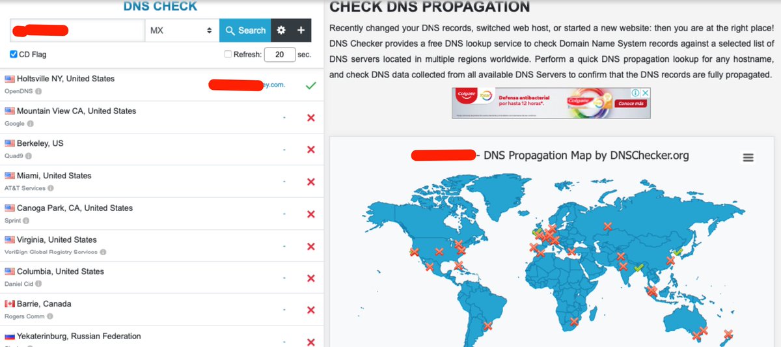The image size is (781, 347).
Task: Select the Canoga Park, CA, United States text
Action: point(75,208)
